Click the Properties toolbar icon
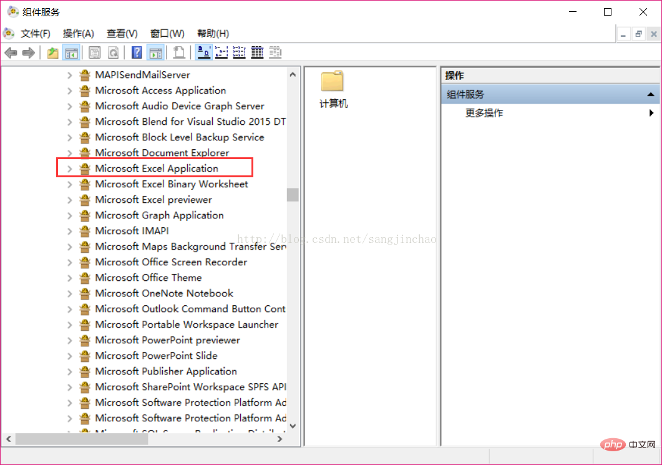This screenshot has width=662, height=465. click(x=95, y=53)
